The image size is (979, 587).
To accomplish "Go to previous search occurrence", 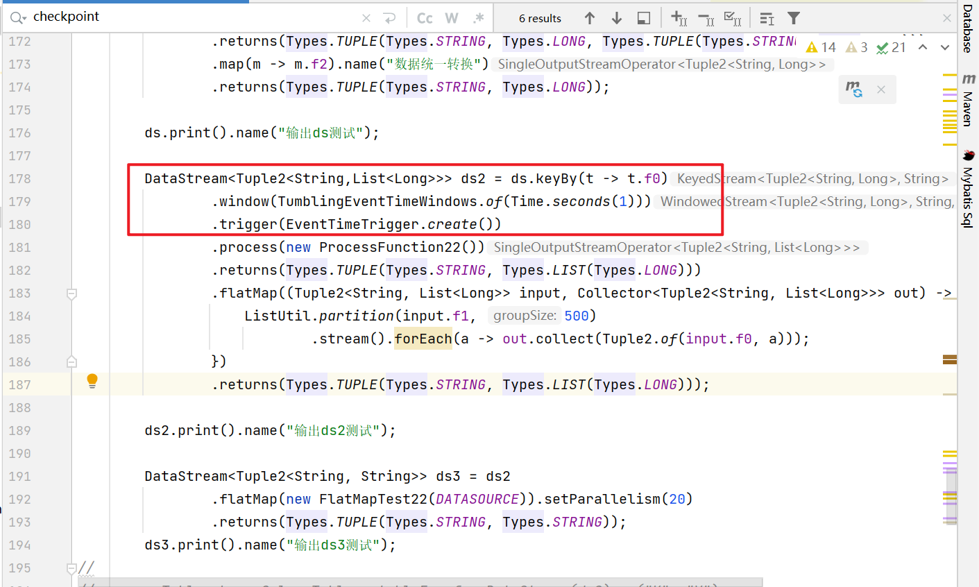I will point(590,18).
